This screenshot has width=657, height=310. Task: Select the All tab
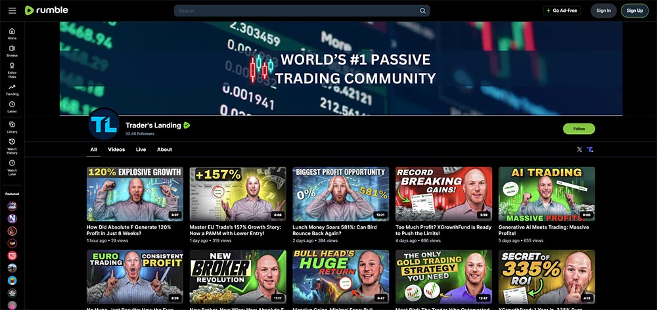click(x=93, y=150)
